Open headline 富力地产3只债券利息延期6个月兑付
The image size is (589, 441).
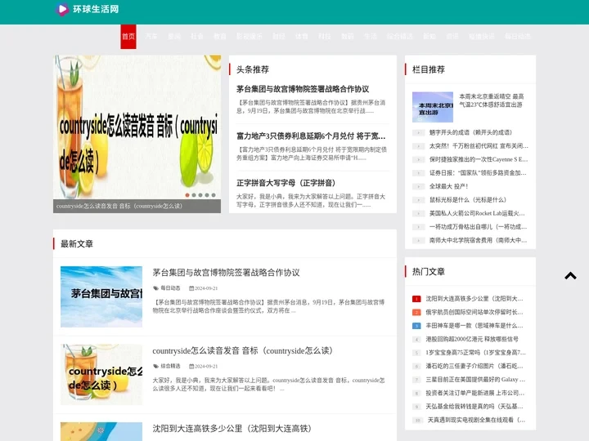click(x=311, y=136)
